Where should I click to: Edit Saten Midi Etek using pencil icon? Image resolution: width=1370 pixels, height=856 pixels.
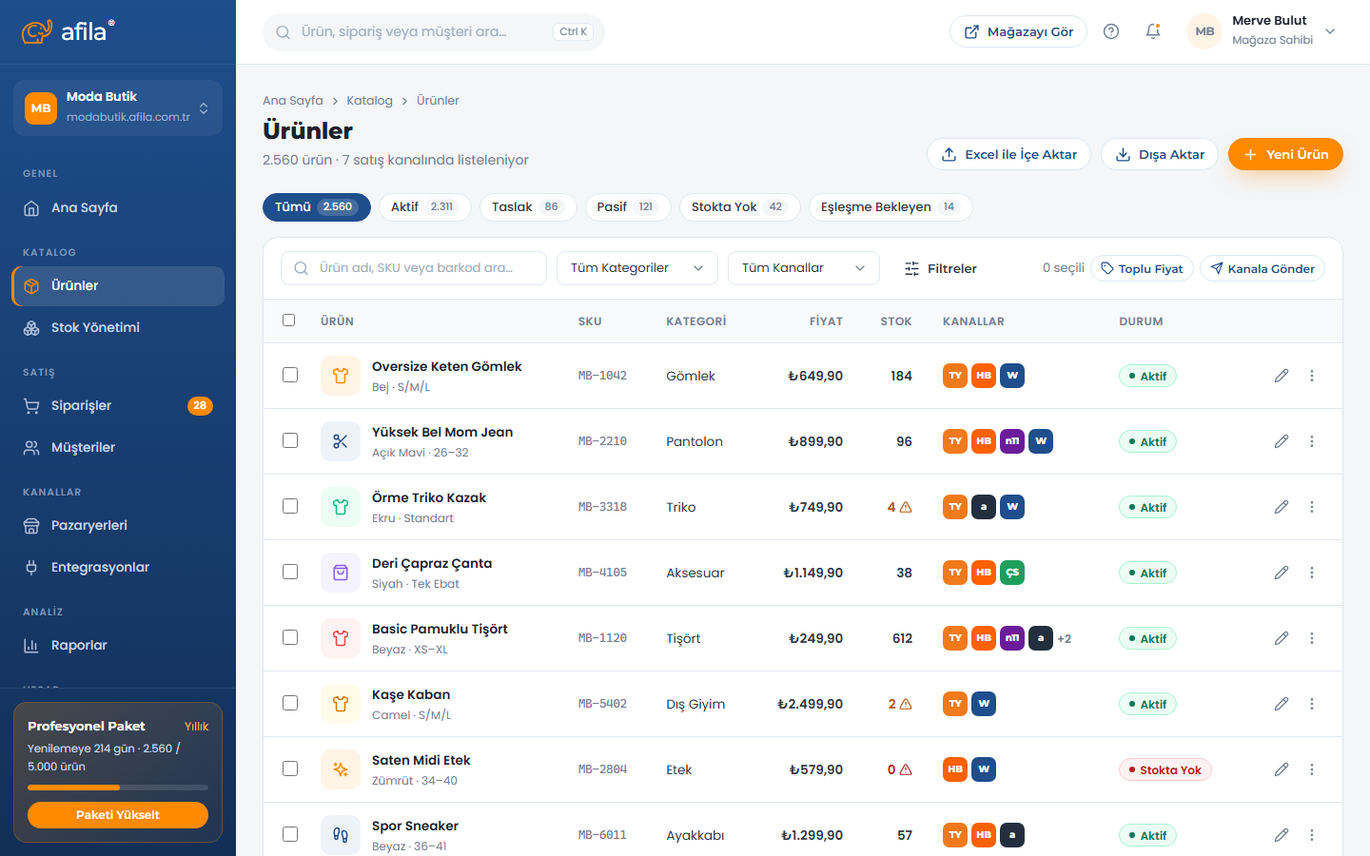[1282, 769]
